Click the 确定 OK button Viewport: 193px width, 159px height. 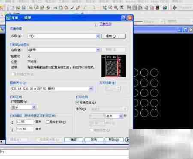(x=74, y=140)
